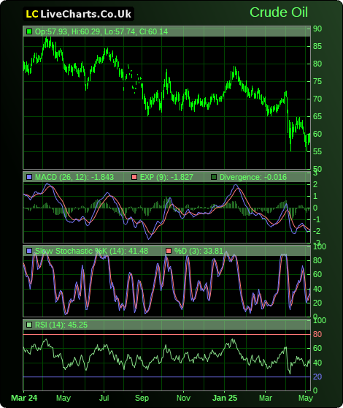Click the RSI (14): 45.25 label
Viewport: 343px width, 408px height.
coord(61,325)
